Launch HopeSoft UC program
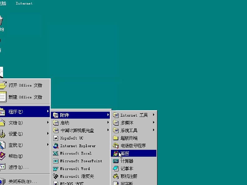The width and height of the screenshot is (247, 185). (x=81, y=138)
